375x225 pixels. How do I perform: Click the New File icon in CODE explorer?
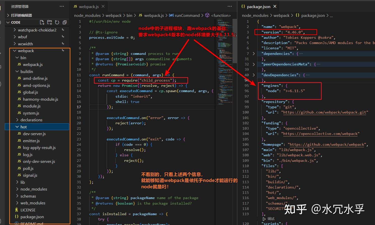[42, 22]
